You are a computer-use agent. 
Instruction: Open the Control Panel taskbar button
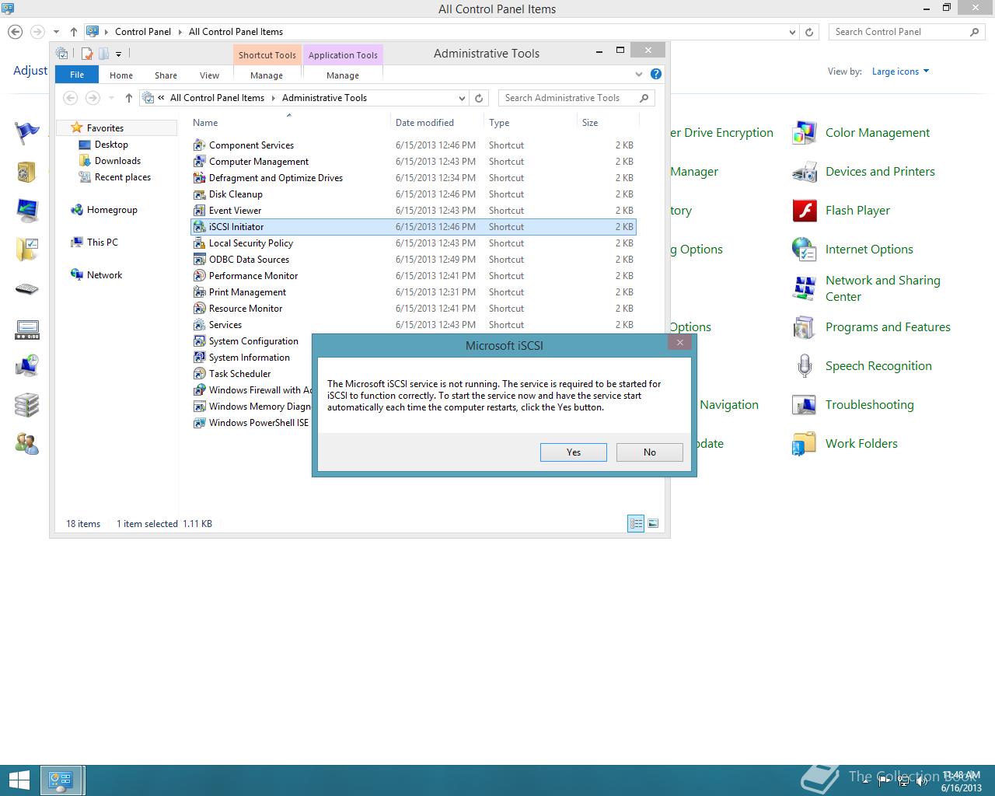click(61, 780)
